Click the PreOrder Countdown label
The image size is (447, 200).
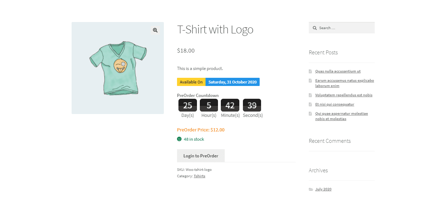[198, 96]
